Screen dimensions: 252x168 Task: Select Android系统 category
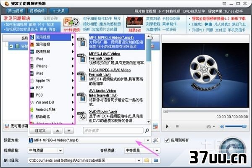pos(50,110)
